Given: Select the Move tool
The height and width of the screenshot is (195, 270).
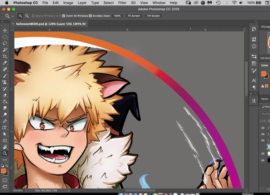Looking at the screenshot, I should click(x=5, y=31).
